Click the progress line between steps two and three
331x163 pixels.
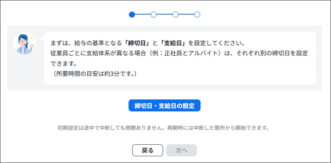click(164, 15)
